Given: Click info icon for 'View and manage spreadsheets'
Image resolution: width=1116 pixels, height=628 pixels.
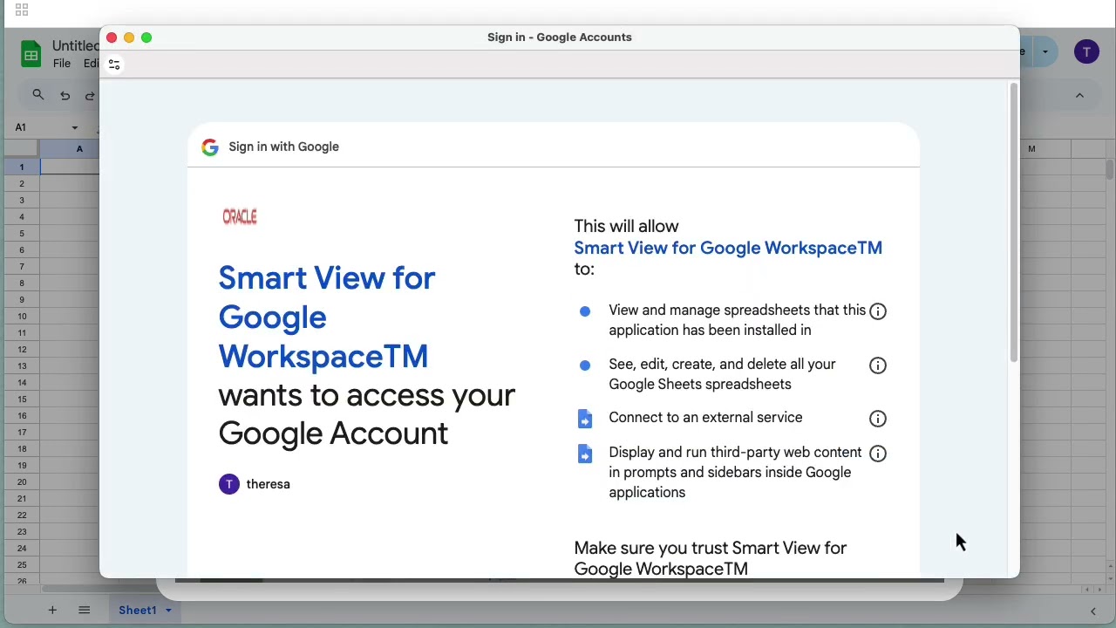Looking at the screenshot, I should click(x=878, y=311).
